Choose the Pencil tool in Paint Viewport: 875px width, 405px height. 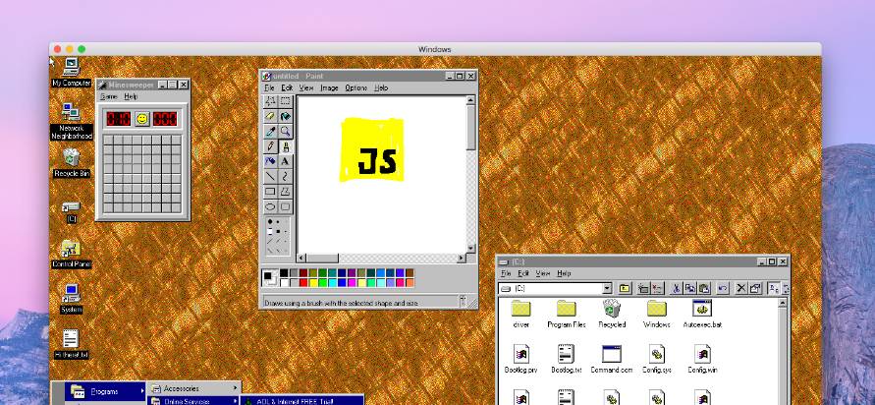pyautogui.click(x=271, y=146)
